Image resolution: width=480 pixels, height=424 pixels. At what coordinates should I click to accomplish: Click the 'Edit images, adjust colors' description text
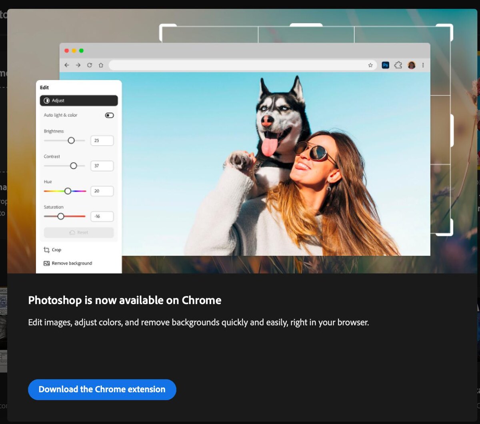[198, 322]
